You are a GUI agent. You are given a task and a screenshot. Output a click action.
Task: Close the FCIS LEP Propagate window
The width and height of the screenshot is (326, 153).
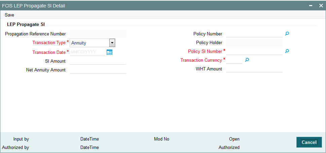(321, 6)
